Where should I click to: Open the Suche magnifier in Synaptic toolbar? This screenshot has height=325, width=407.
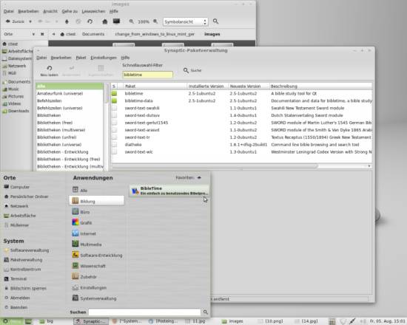(x=186, y=70)
